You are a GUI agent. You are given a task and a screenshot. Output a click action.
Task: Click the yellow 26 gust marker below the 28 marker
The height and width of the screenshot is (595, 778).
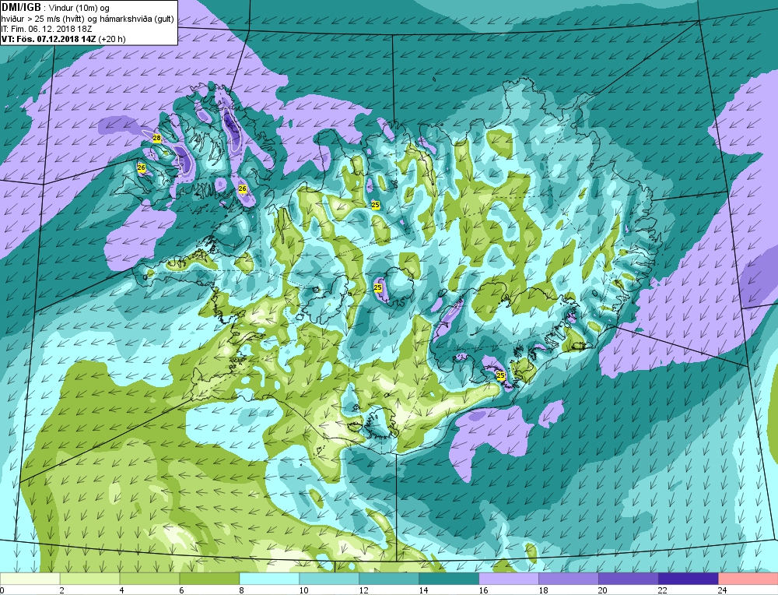142,168
